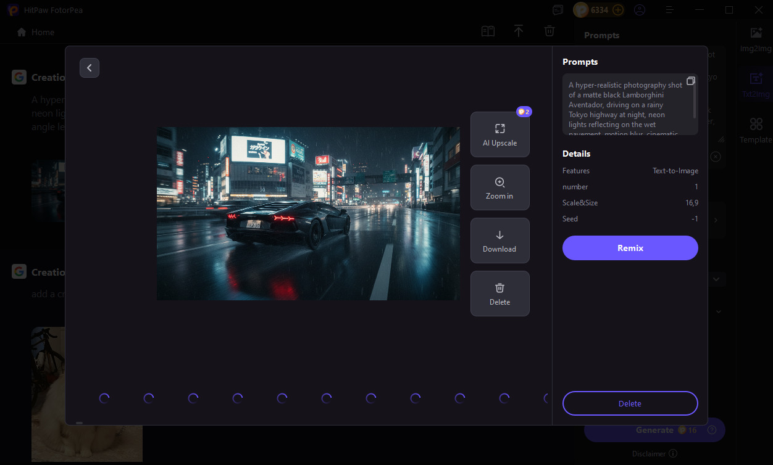Click the back arrow in preview dialog

point(90,68)
